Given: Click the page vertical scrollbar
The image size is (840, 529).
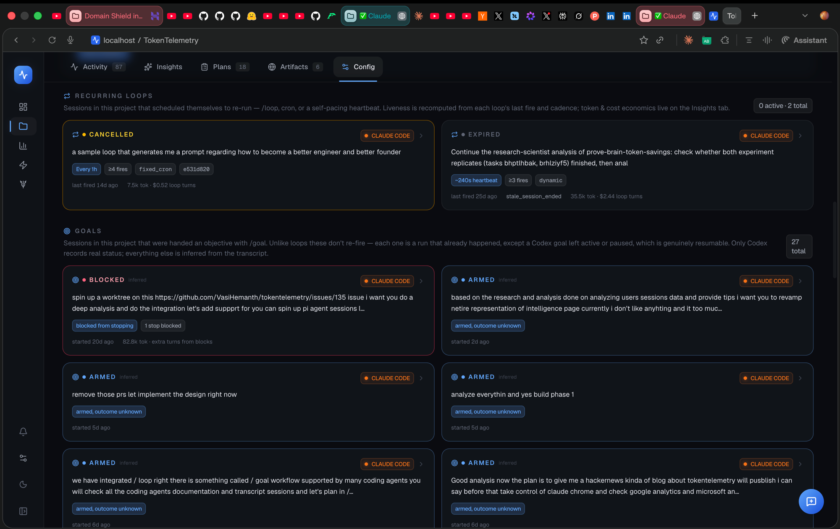Looking at the screenshot, I should 835,239.
